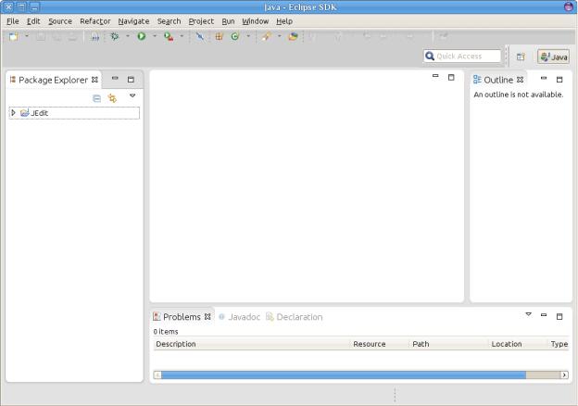Click the green Run button
Viewport: 578px width, 406px height.
[x=142, y=36]
